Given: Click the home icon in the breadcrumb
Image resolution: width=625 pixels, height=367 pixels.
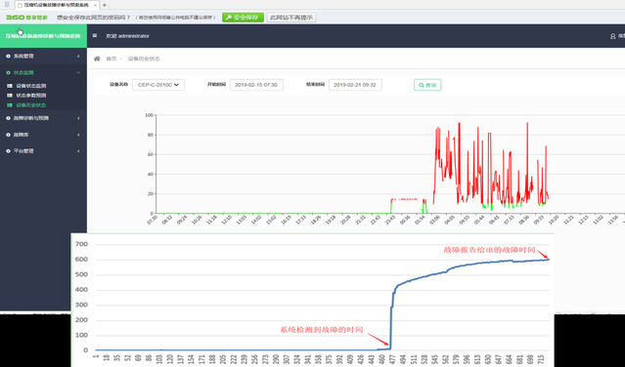Looking at the screenshot, I should [x=97, y=59].
